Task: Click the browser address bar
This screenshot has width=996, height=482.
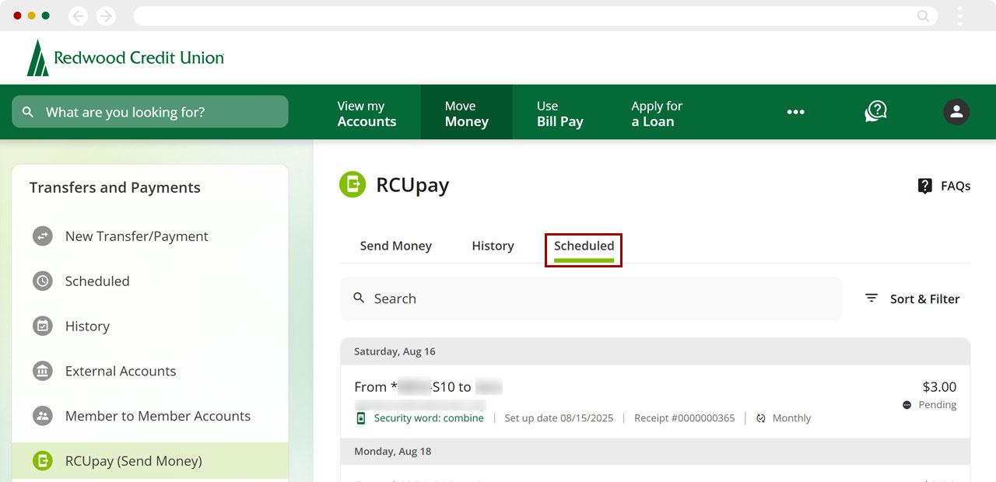Action: point(535,16)
